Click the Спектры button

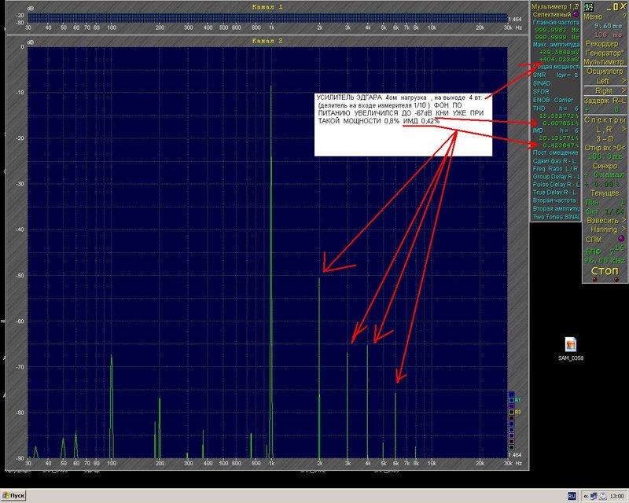(605, 120)
